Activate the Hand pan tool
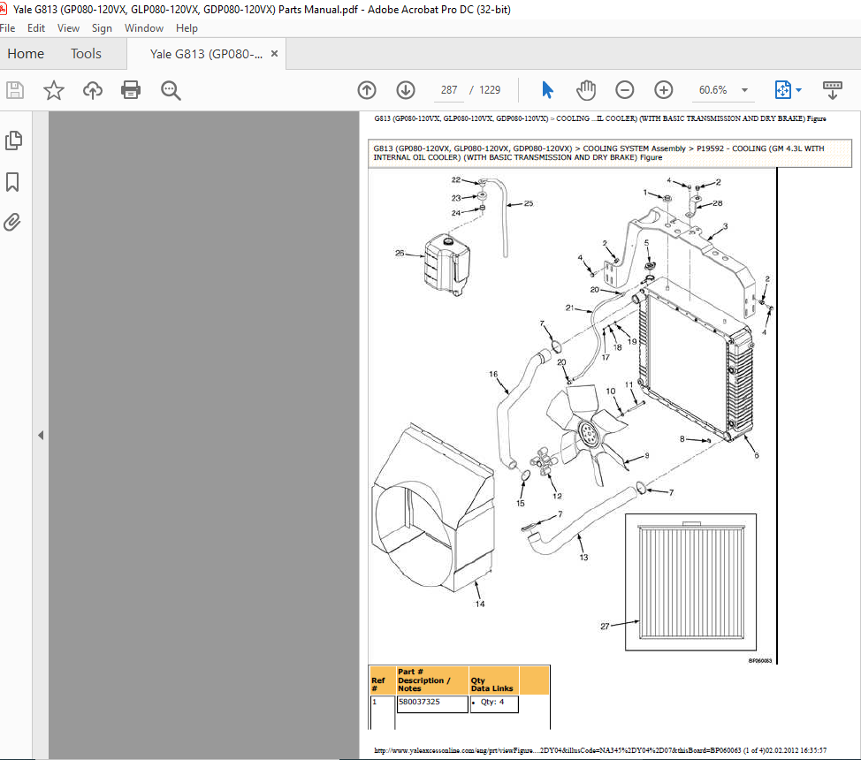 (586, 90)
